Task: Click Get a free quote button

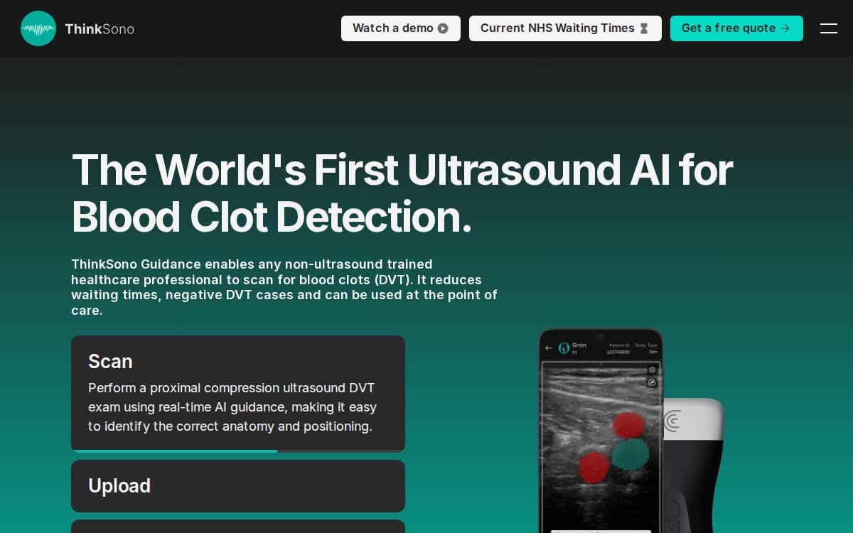Action: pyautogui.click(x=736, y=28)
